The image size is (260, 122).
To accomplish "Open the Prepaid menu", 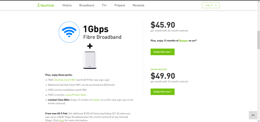I will point(120,5).
